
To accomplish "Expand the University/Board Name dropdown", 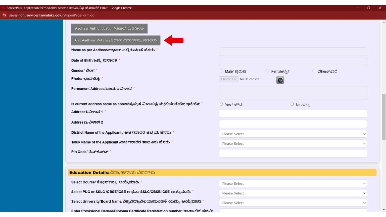I will pos(293,203).
